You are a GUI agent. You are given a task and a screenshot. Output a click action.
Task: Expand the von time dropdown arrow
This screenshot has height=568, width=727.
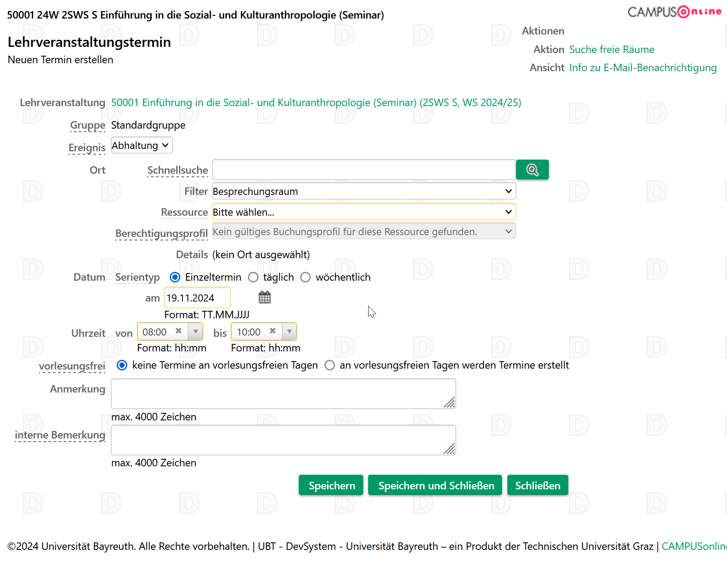(x=195, y=332)
